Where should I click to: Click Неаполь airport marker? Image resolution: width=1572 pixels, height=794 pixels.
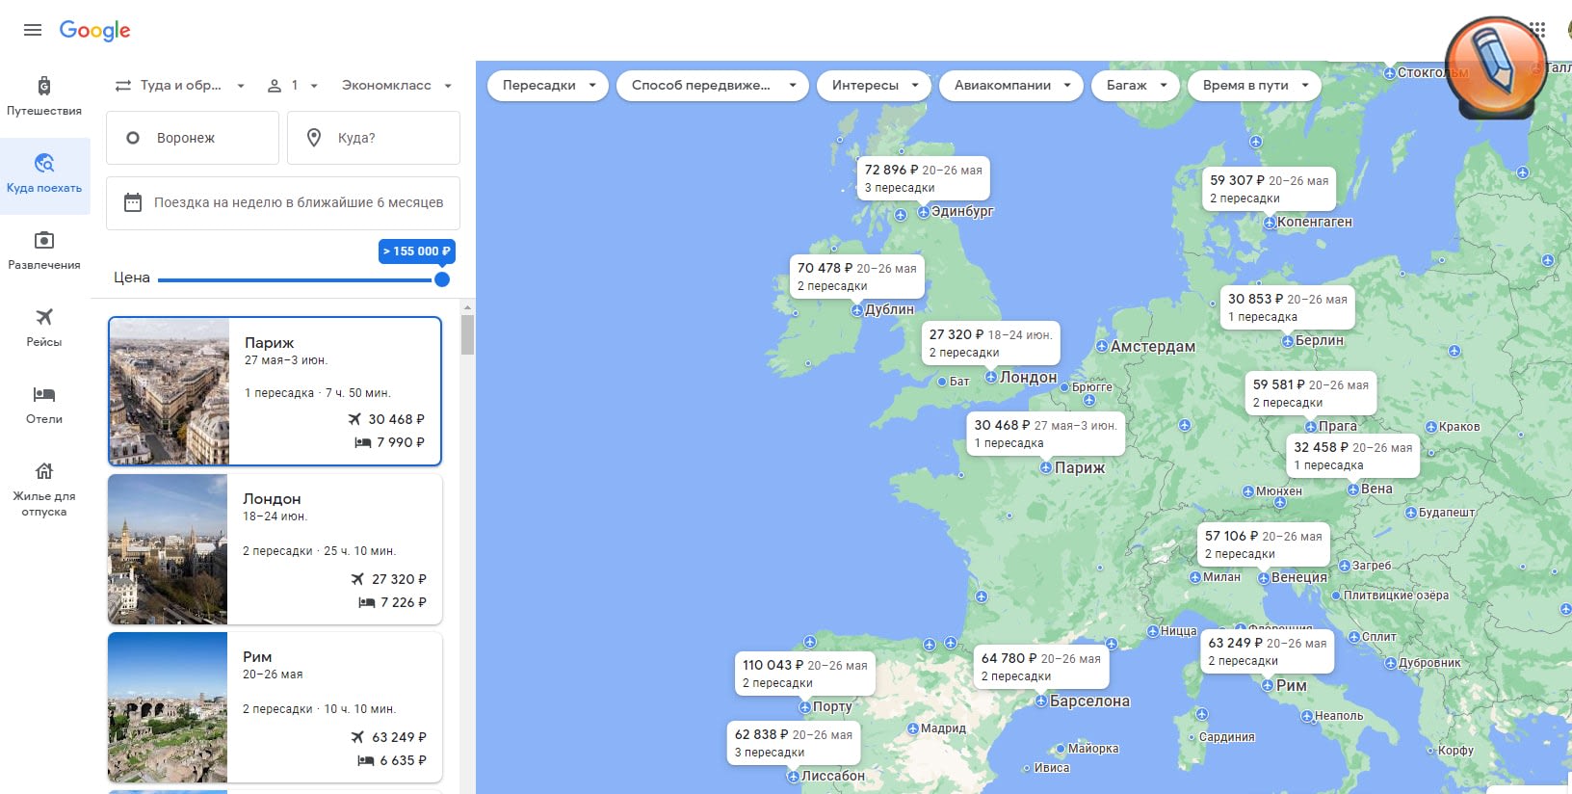(x=1307, y=716)
